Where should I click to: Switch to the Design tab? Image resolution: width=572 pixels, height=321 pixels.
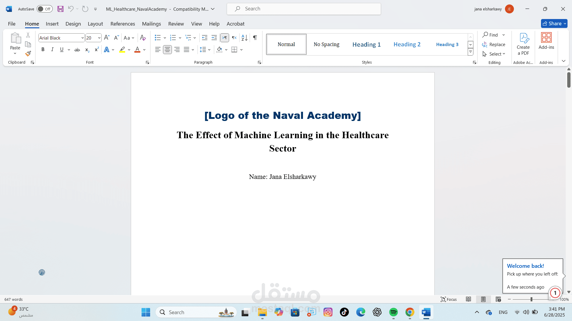[x=73, y=24]
